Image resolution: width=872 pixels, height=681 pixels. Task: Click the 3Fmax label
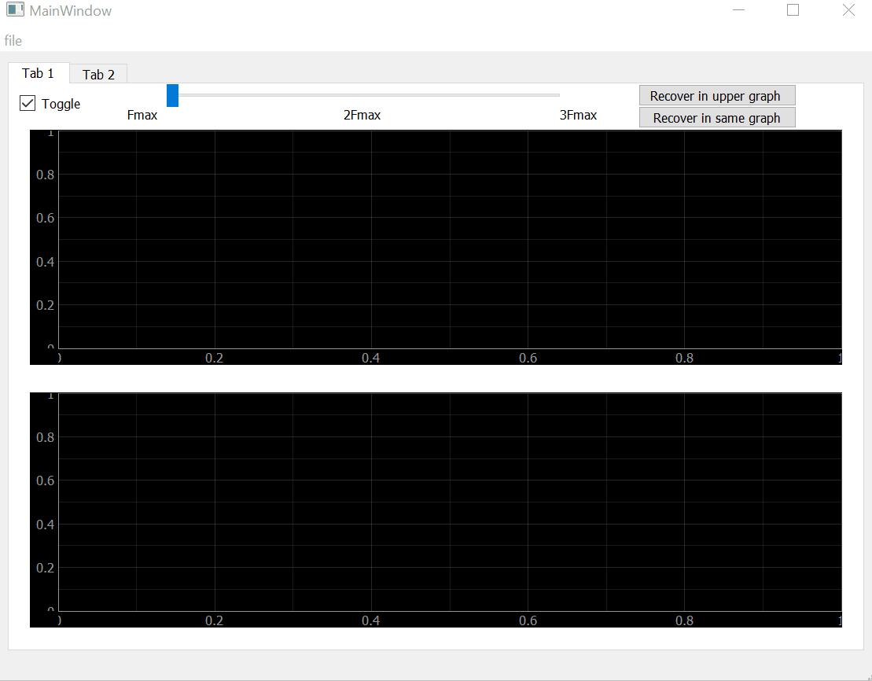(579, 114)
